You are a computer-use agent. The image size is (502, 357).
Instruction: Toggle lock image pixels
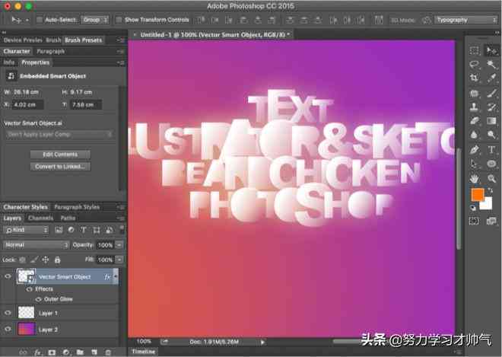(x=34, y=260)
